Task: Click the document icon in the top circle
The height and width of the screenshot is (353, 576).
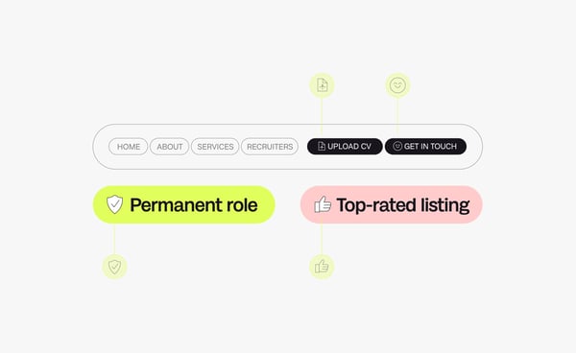Action: (x=323, y=85)
